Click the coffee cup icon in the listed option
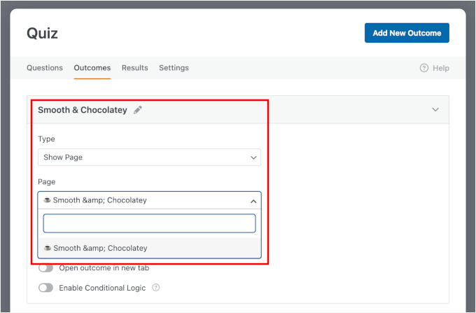 48,248
